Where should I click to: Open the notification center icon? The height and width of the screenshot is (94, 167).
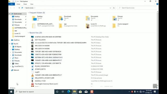[x=155, y=92]
